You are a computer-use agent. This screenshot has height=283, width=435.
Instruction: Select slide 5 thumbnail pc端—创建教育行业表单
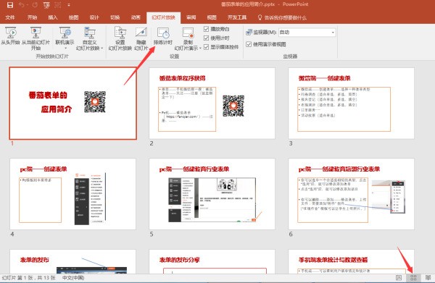tap(212, 194)
